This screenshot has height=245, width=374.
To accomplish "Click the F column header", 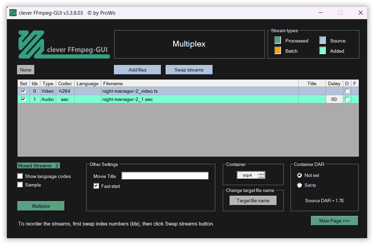I will coord(355,83).
